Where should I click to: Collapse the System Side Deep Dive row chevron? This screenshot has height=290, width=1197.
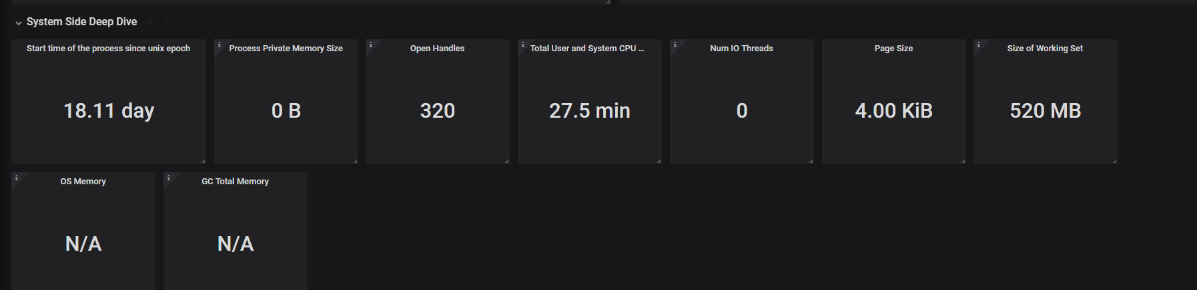[x=19, y=23]
